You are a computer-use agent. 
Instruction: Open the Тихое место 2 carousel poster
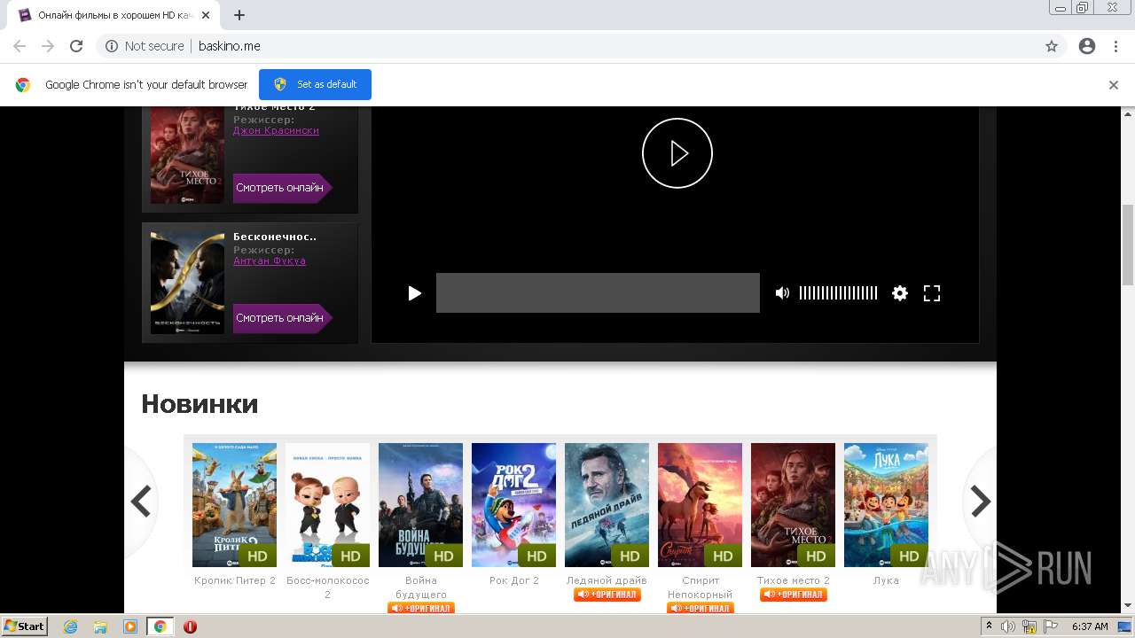click(x=793, y=505)
